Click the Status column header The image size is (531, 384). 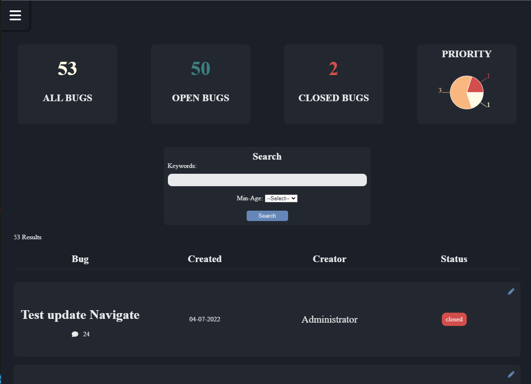[x=454, y=259]
